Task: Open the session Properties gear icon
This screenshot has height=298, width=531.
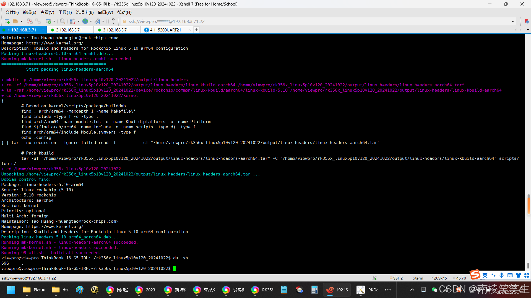Action: [x=48, y=21]
